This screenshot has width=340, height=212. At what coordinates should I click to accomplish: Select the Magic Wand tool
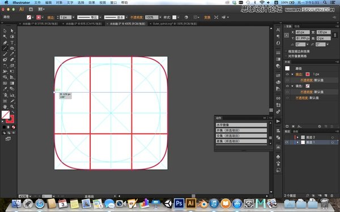[x=5, y=37]
